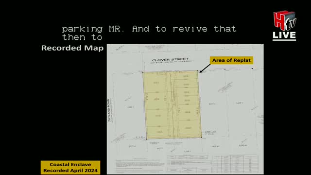Click the 'Area of Replat' label
This screenshot has height=175, width=311.
231,60
